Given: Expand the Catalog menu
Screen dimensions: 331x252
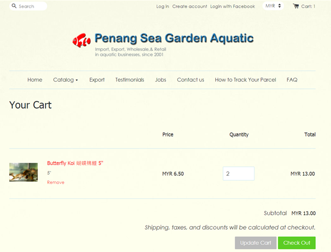Looking at the screenshot, I should [x=65, y=80].
